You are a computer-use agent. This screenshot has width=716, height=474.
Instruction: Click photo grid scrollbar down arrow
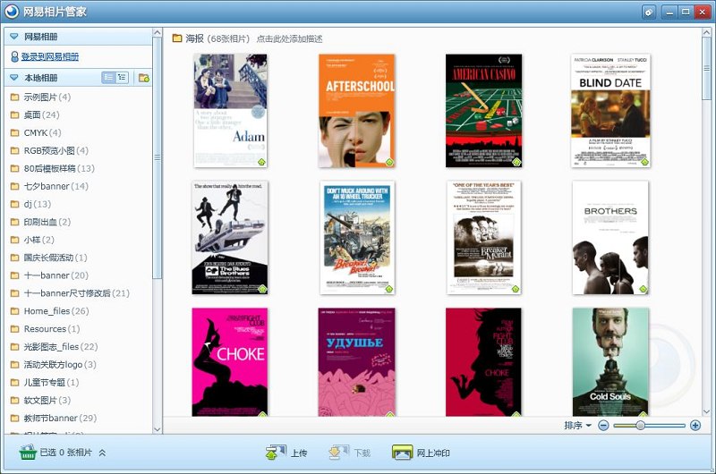tap(707, 411)
